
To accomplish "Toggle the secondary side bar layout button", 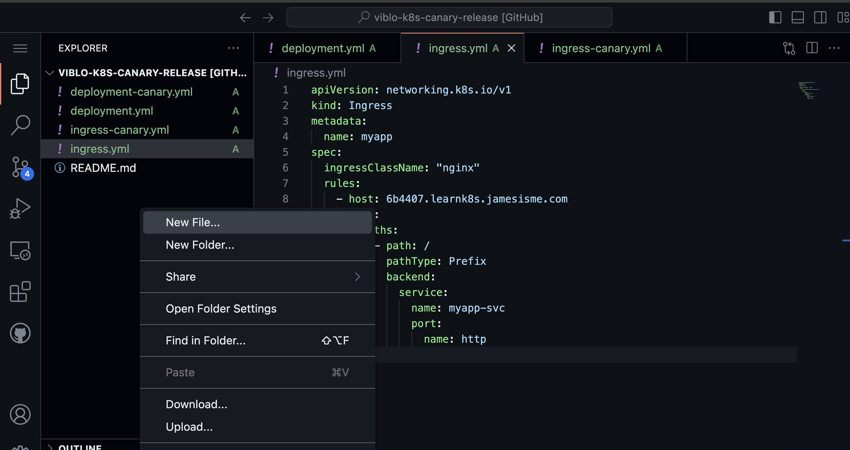I will [820, 18].
